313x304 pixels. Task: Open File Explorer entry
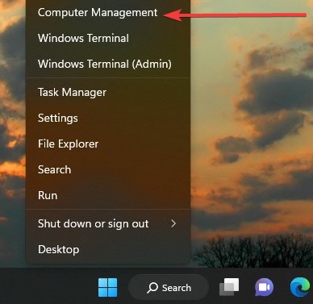coord(108,144)
